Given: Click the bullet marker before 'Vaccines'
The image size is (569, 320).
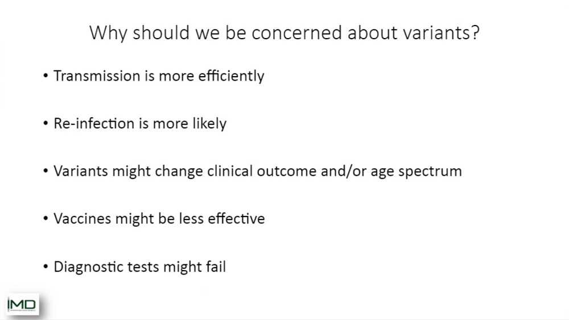Looking at the screenshot, I should coord(46,218).
